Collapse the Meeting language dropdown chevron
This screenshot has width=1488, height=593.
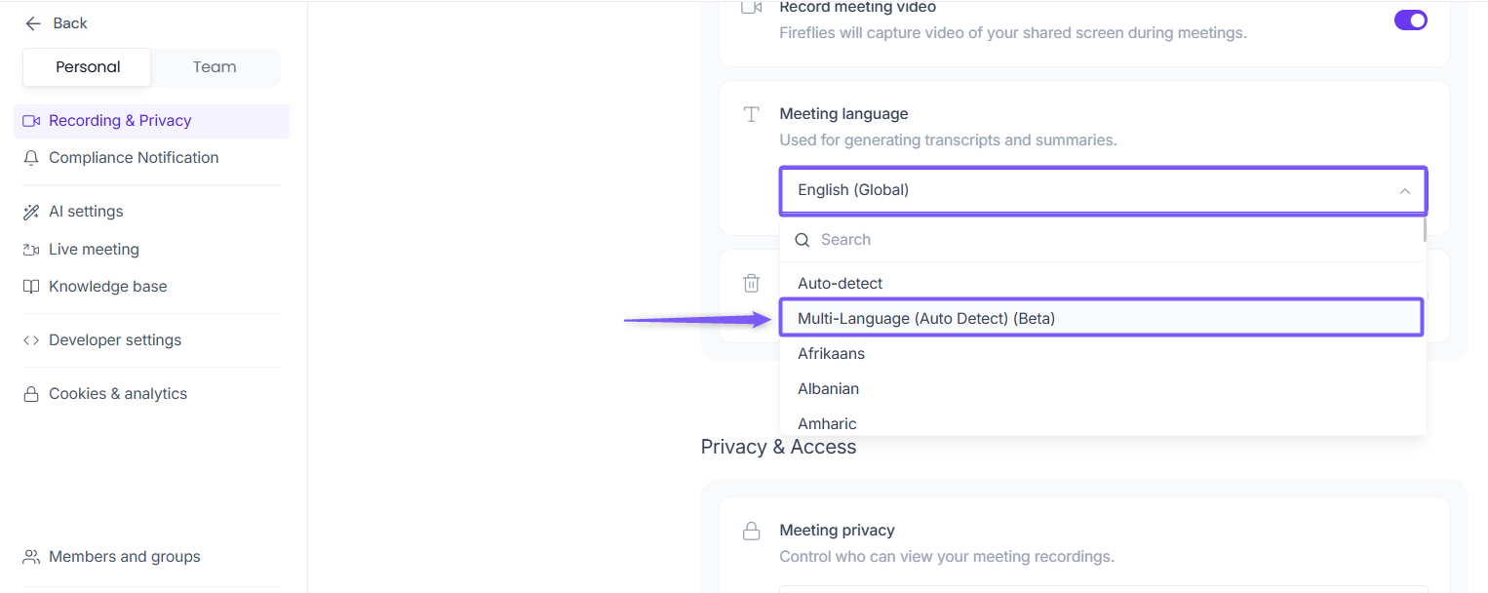[x=1404, y=191]
